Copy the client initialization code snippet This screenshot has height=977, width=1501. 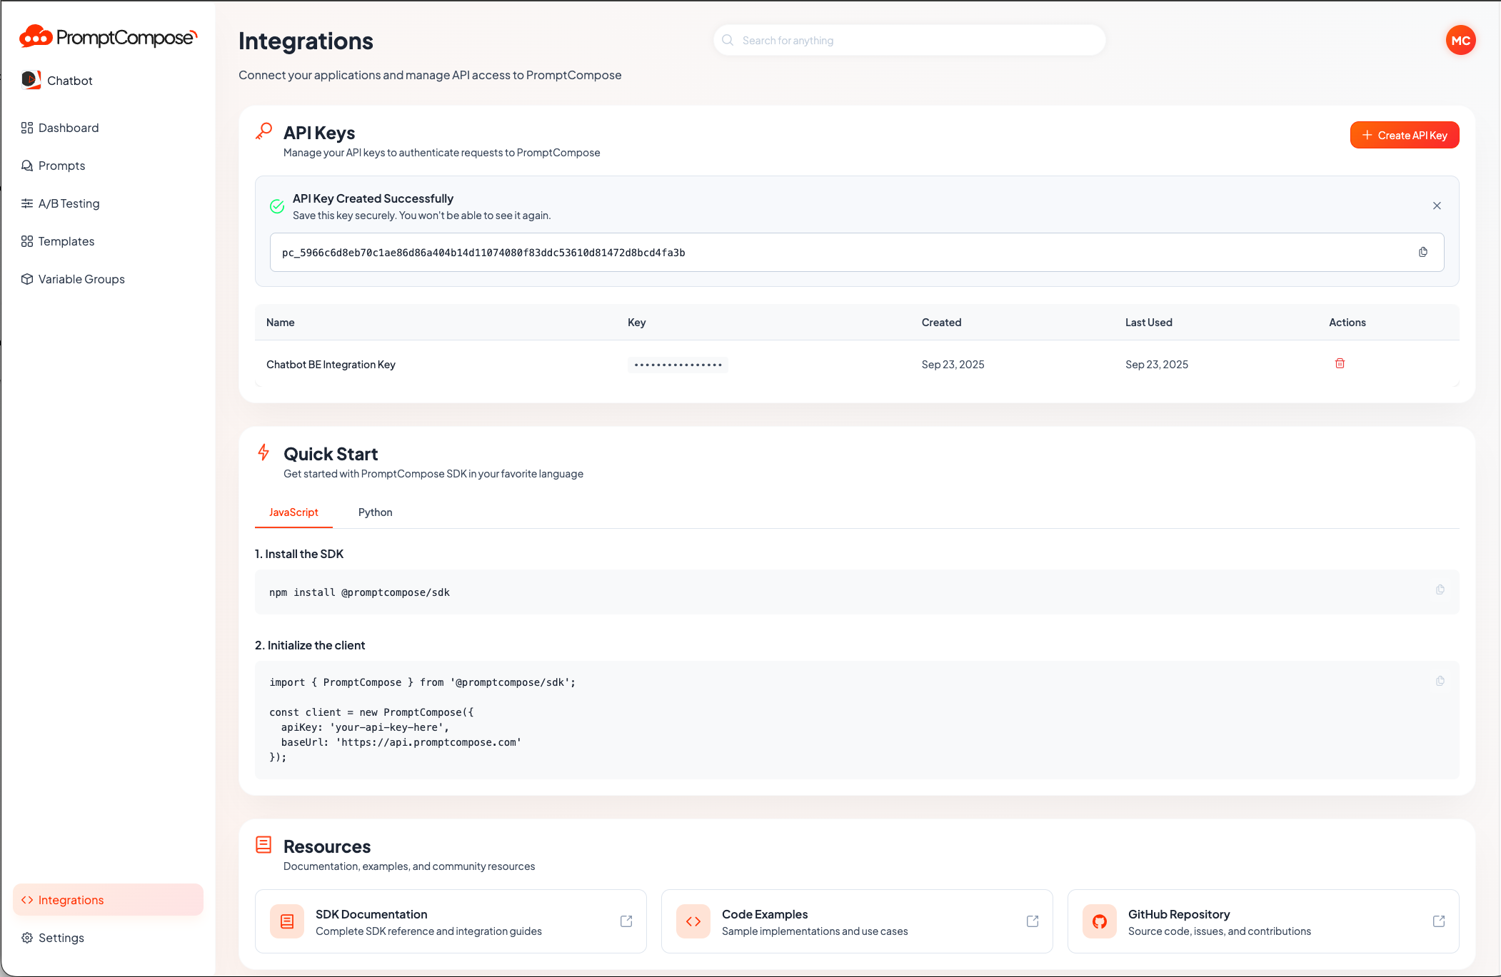(x=1440, y=681)
